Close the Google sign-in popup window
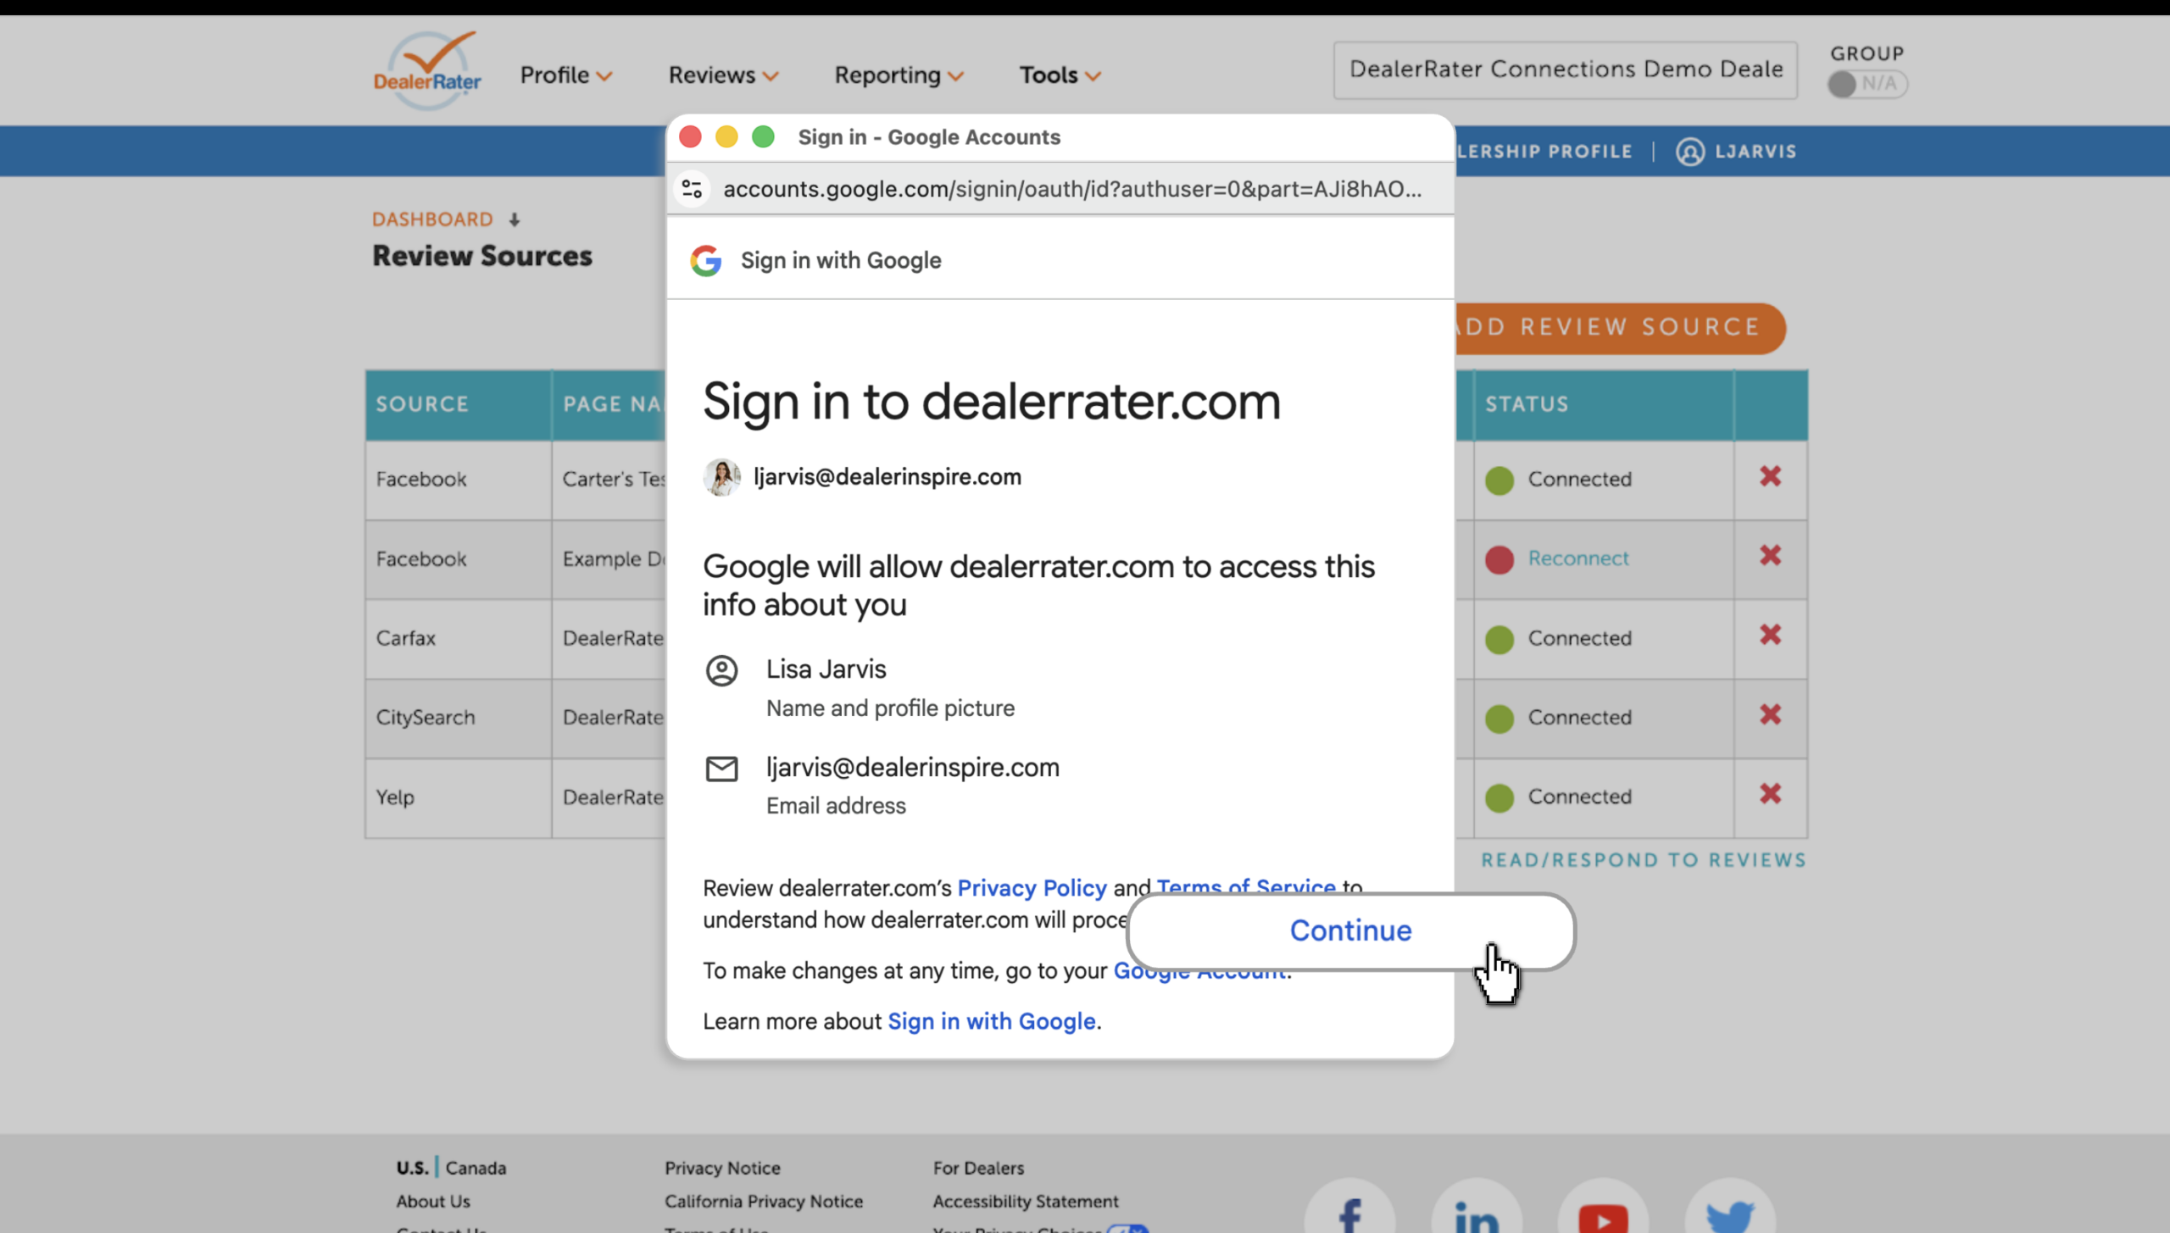2170x1233 pixels. (x=690, y=136)
